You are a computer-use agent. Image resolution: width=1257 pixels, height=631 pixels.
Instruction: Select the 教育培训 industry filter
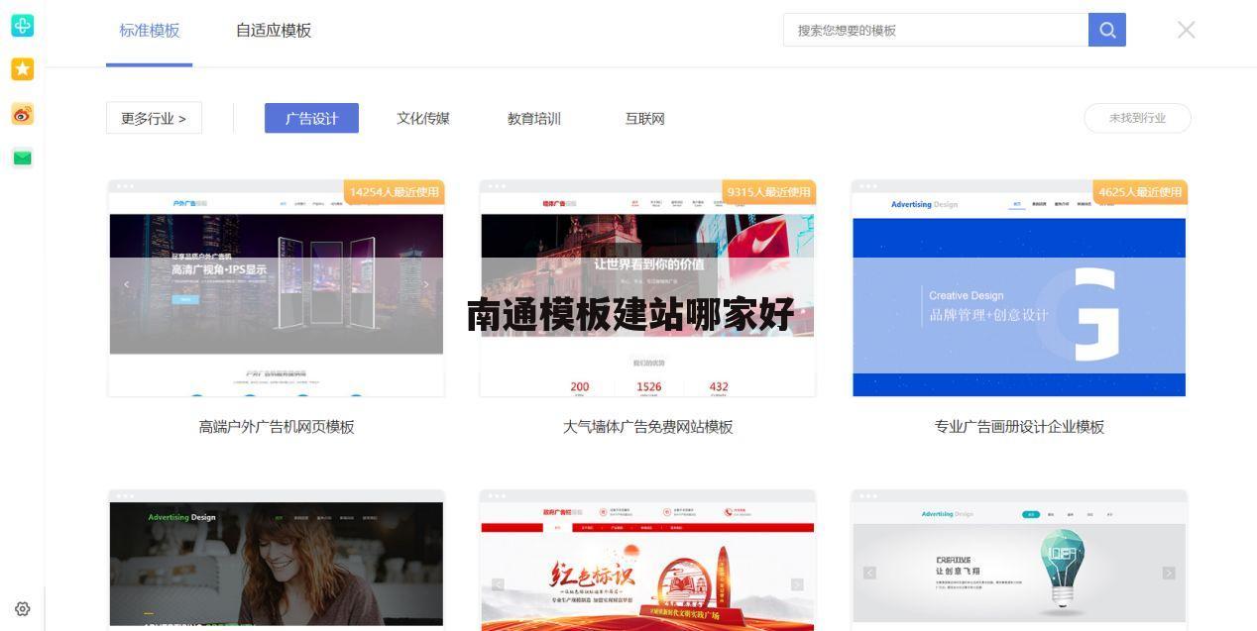(x=534, y=118)
